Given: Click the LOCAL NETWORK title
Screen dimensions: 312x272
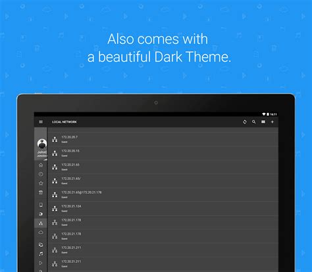Looking at the screenshot, I should pyautogui.click(x=65, y=122).
